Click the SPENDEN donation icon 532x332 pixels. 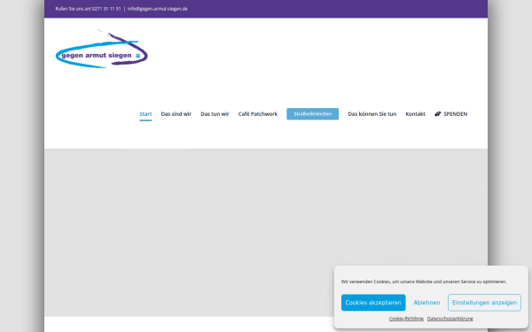coord(438,114)
